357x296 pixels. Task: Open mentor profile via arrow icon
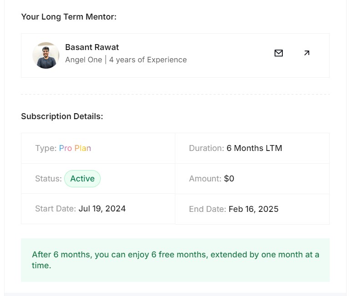tap(306, 53)
